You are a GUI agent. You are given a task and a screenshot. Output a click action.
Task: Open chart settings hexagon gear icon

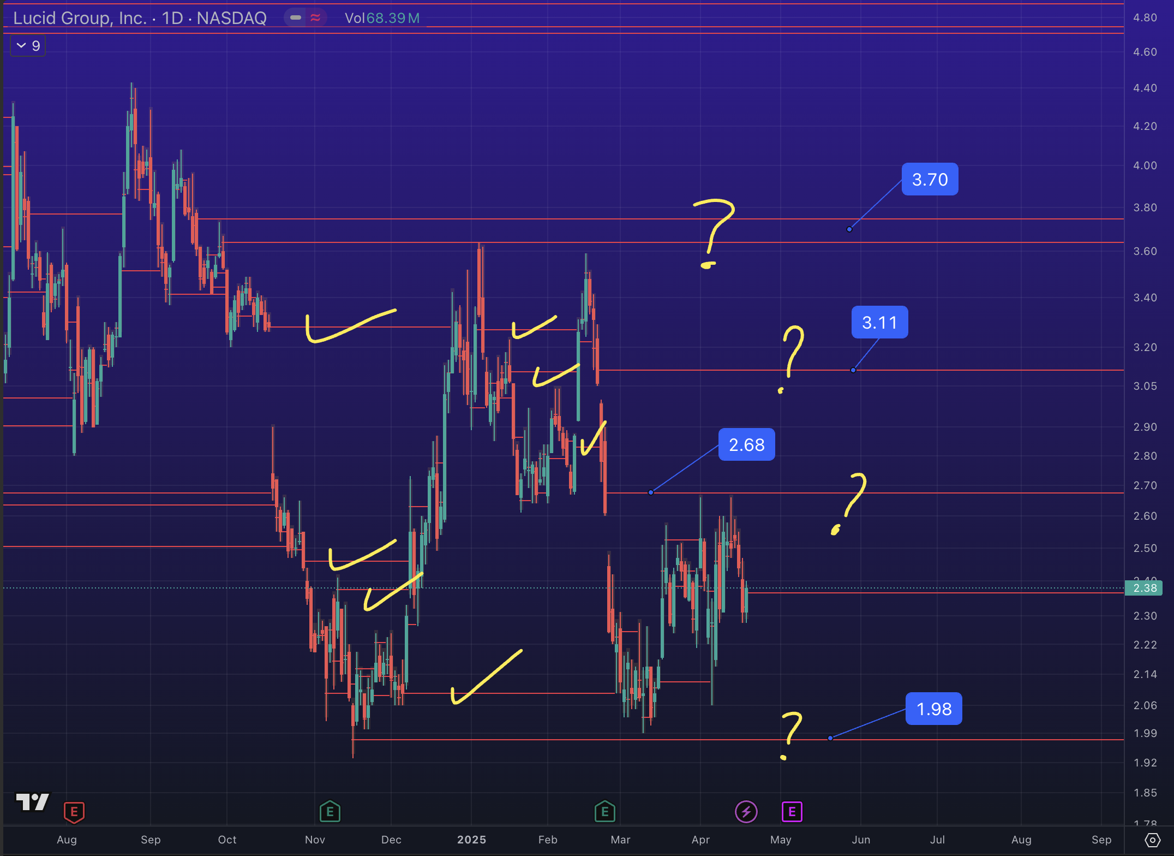(x=1152, y=840)
